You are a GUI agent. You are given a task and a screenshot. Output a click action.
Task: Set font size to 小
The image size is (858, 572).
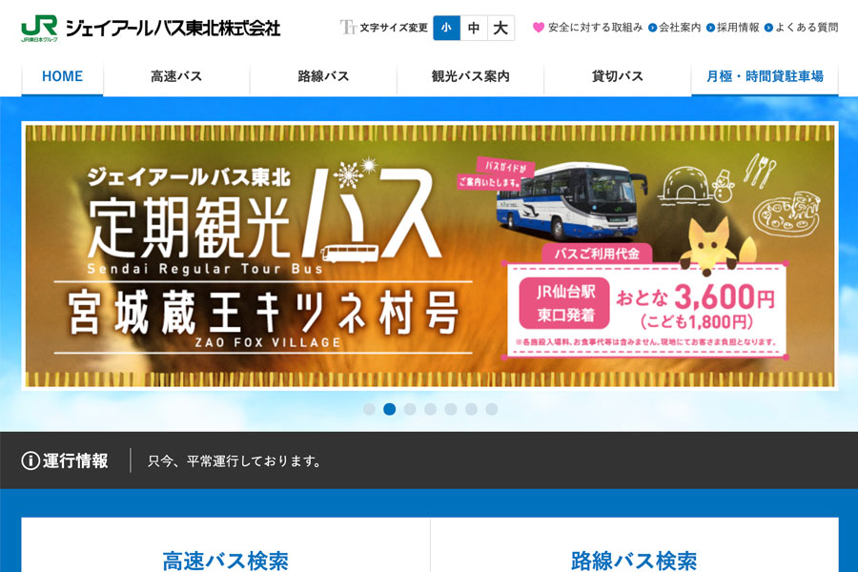click(x=446, y=28)
